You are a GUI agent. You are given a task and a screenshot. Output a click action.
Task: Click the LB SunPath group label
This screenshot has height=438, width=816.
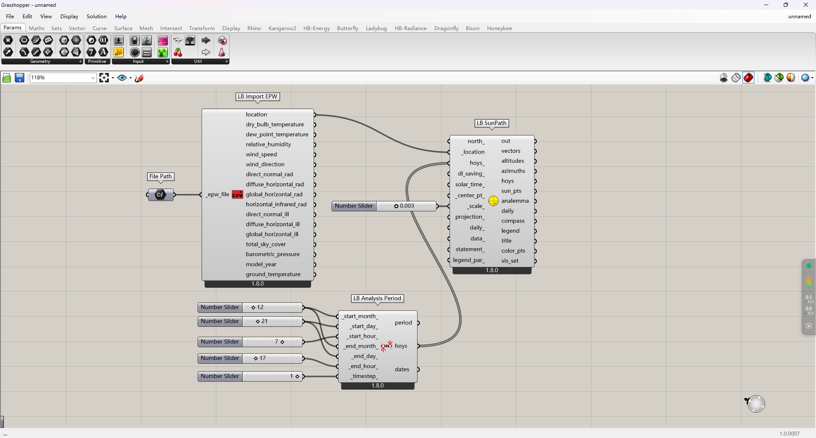click(x=492, y=123)
